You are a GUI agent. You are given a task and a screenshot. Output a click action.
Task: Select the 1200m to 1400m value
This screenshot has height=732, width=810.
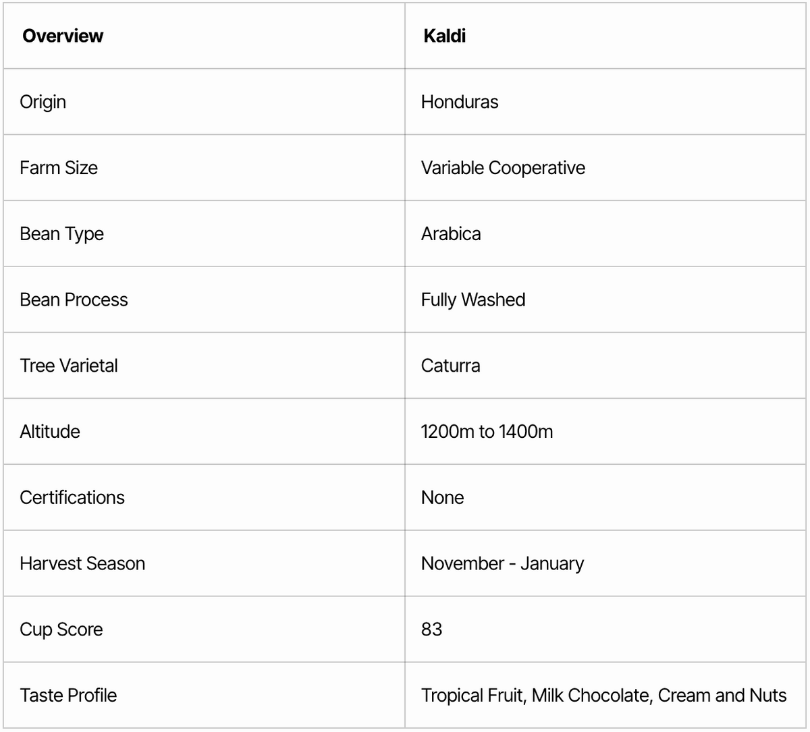[x=487, y=432]
